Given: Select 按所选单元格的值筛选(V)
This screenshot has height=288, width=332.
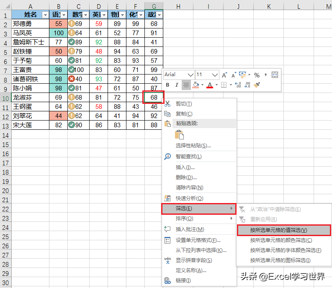Looking at the screenshot, I should (284, 230).
